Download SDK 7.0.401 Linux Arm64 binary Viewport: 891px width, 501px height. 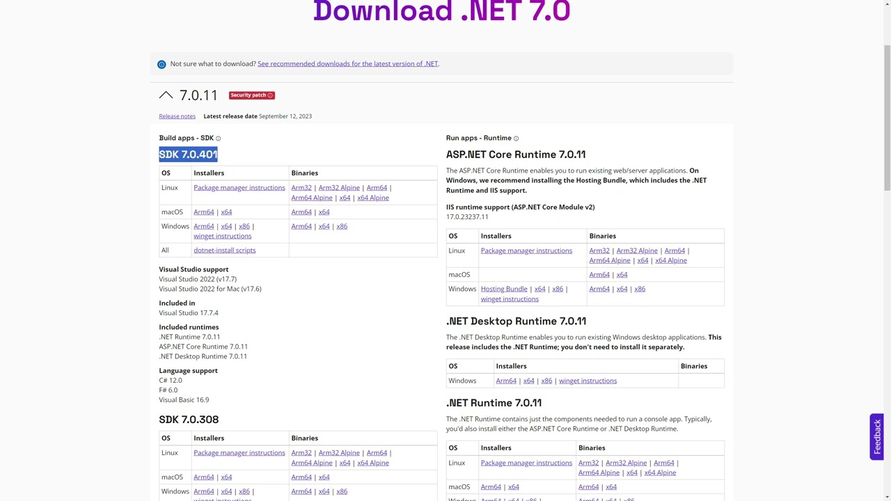pos(377,188)
